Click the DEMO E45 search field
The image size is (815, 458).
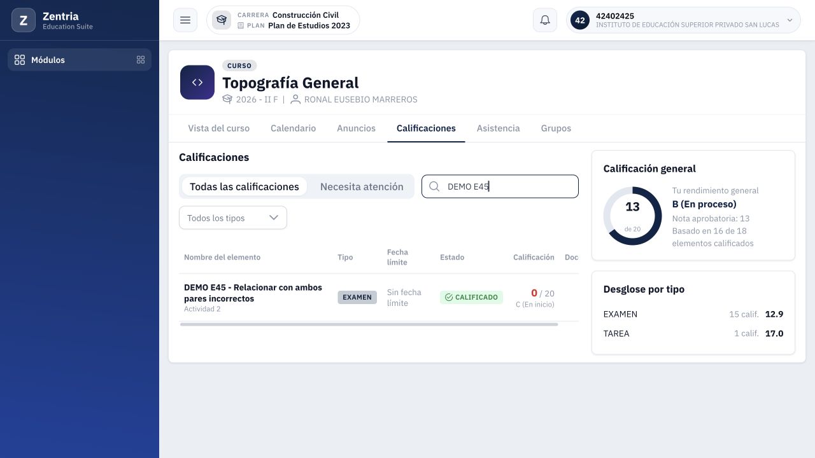tap(500, 186)
